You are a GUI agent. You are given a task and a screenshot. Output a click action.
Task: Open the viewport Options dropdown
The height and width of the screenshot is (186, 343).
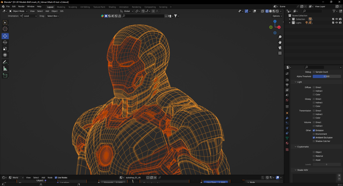click(x=277, y=16)
